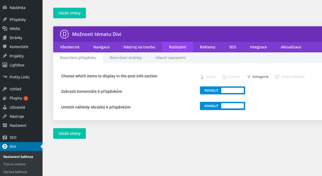Open the Integrace tab
This screenshot has height=176, width=322.
[258, 47]
